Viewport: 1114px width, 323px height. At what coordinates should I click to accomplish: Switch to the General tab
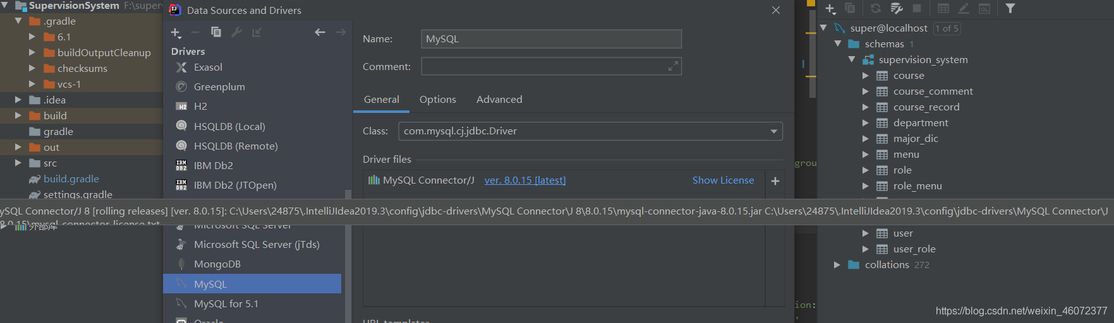(x=382, y=99)
